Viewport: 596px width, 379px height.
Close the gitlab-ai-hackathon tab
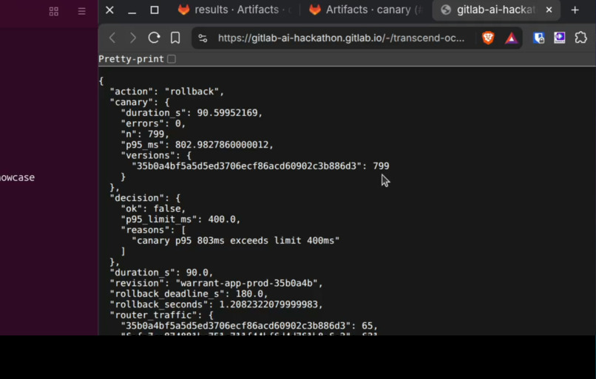(x=549, y=10)
